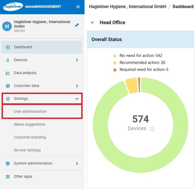The width and height of the screenshot is (195, 189).
Task: Click the Hagleitner Hygiene breadcrumb link
Action: [x=128, y=7]
